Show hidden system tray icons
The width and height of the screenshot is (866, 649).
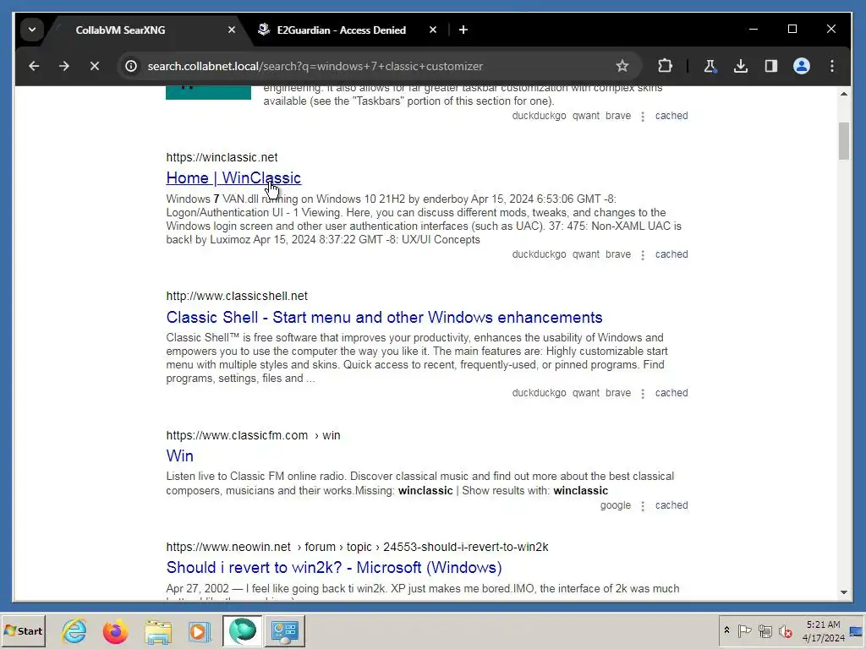(726, 630)
